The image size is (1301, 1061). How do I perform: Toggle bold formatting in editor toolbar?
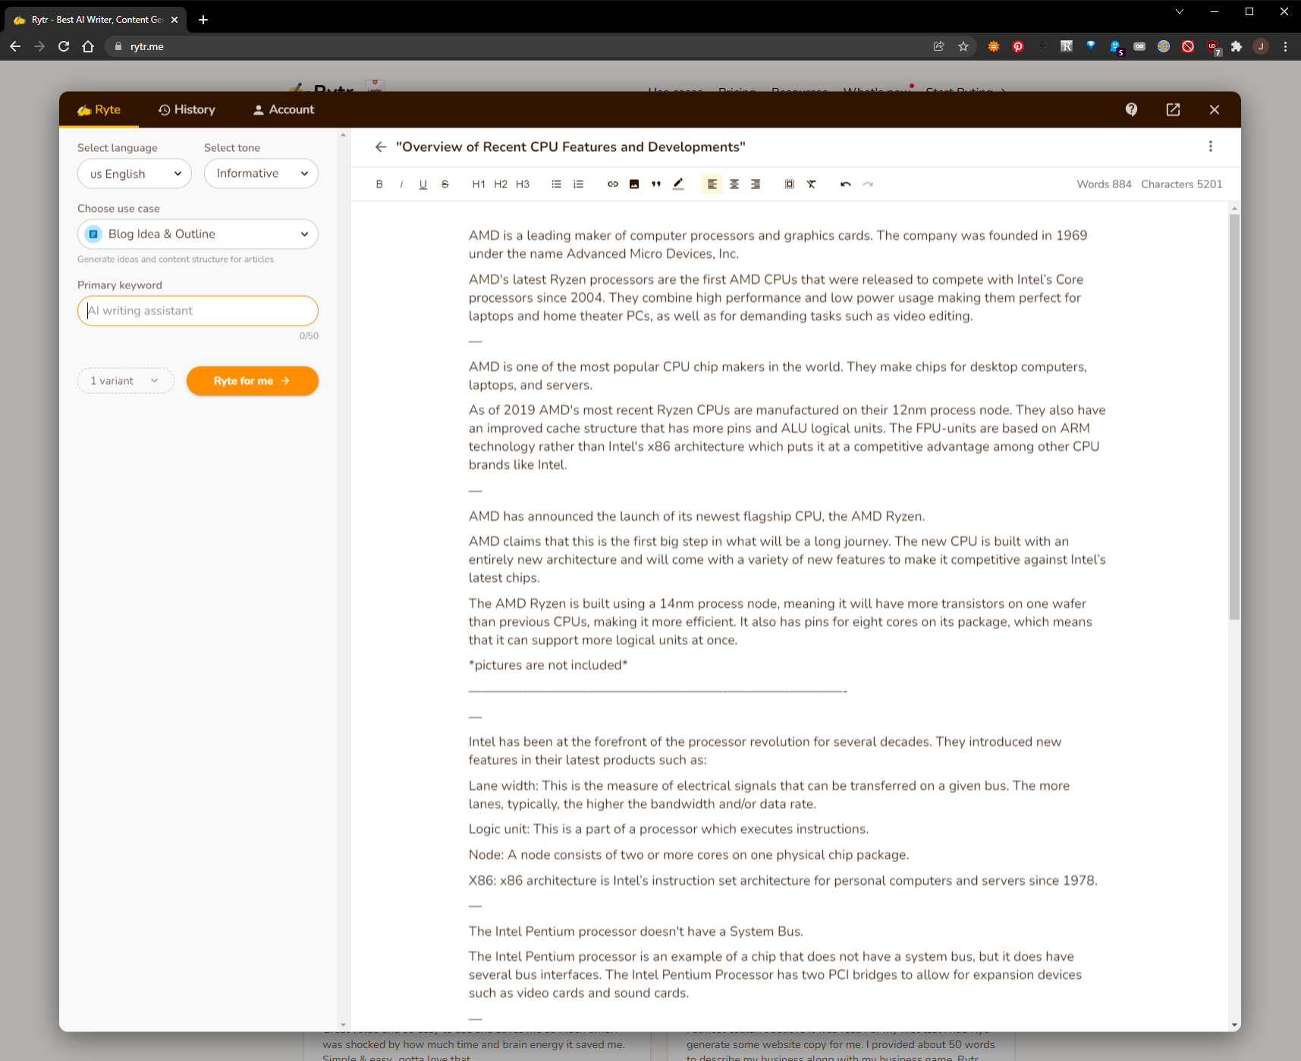pos(379,184)
